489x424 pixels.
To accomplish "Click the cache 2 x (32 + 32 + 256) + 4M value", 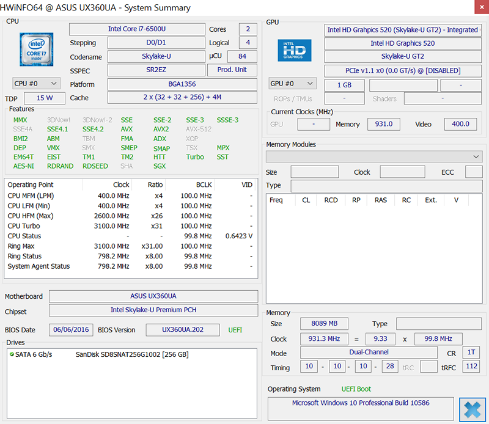I will pyautogui.click(x=182, y=97).
